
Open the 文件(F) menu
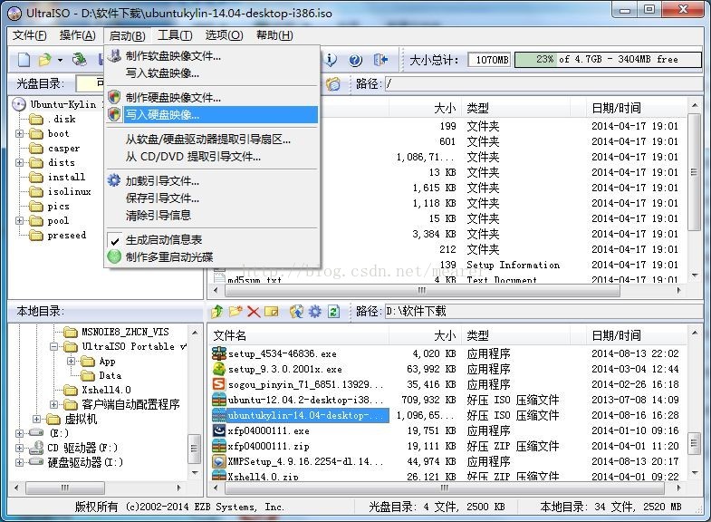click(x=30, y=35)
